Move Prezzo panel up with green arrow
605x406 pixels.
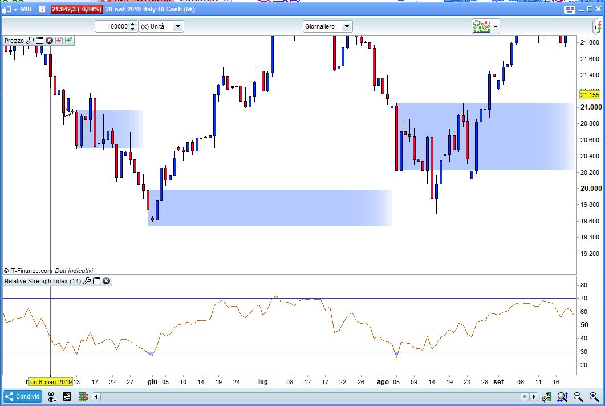pos(68,40)
